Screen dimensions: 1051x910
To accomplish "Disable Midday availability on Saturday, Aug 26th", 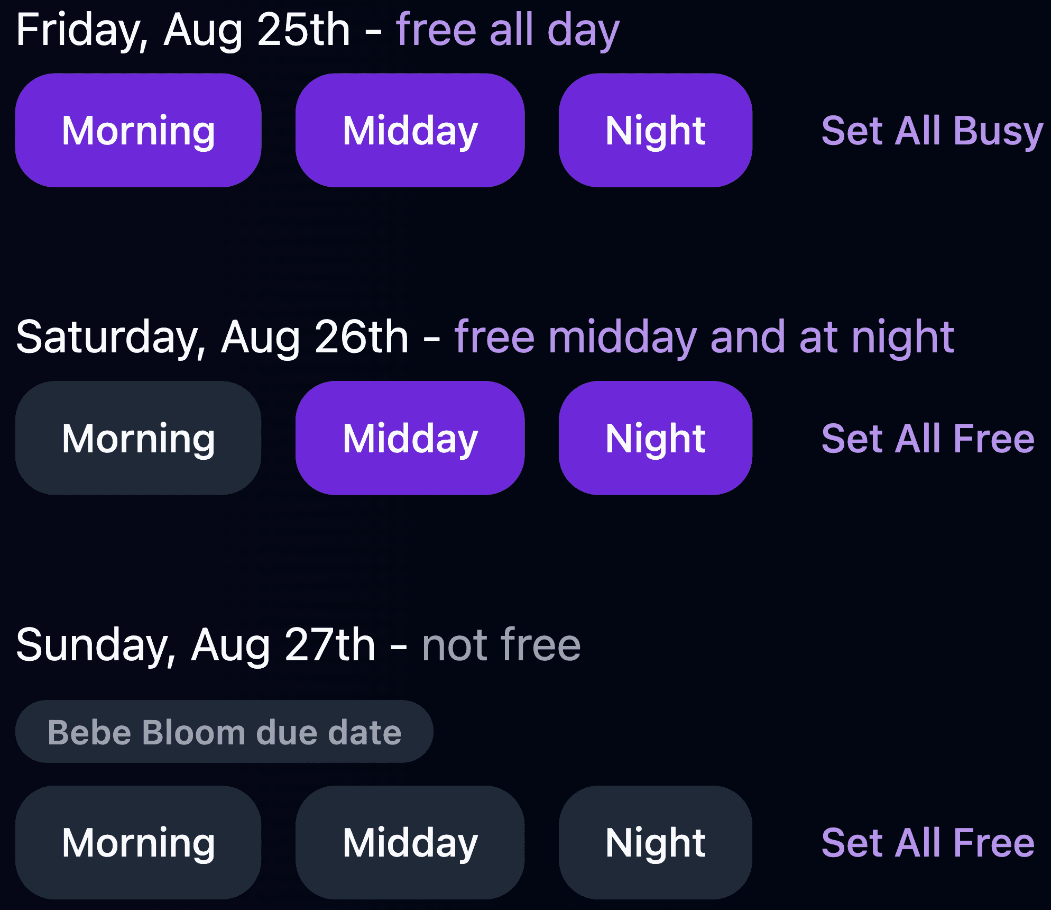I will (410, 438).
